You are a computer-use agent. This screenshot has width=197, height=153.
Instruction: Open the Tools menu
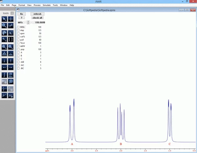pos(55,5)
